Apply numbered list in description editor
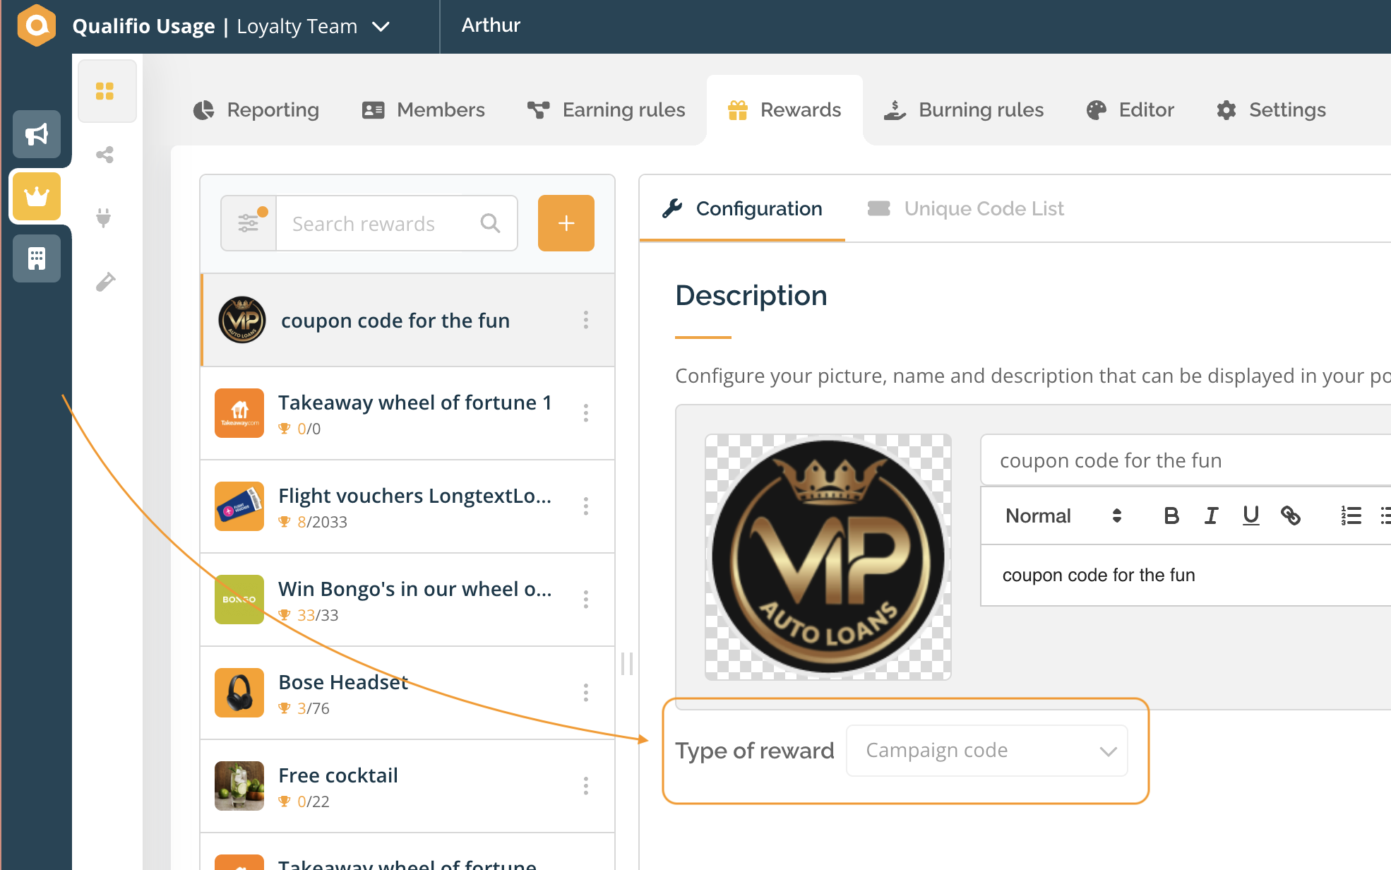This screenshot has width=1391, height=870. (1351, 516)
